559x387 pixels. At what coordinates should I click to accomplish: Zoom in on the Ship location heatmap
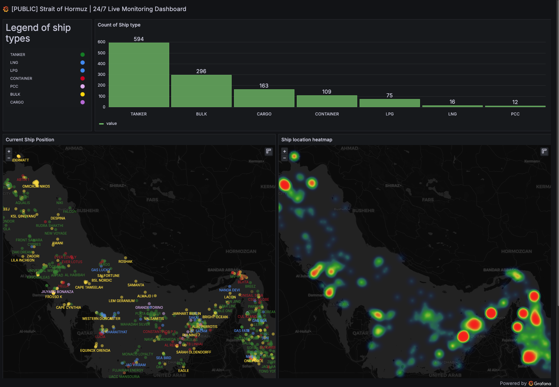[284, 151]
